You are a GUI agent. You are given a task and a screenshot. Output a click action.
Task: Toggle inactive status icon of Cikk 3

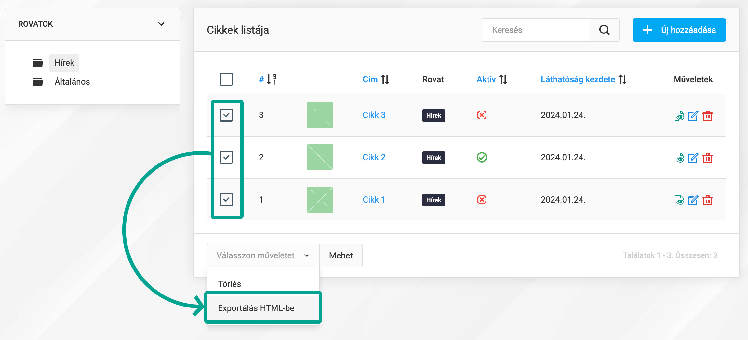(x=482, y=115)
